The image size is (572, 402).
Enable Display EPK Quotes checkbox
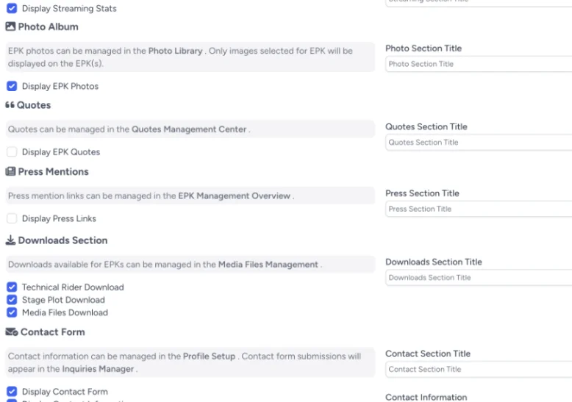coord(12,152)
